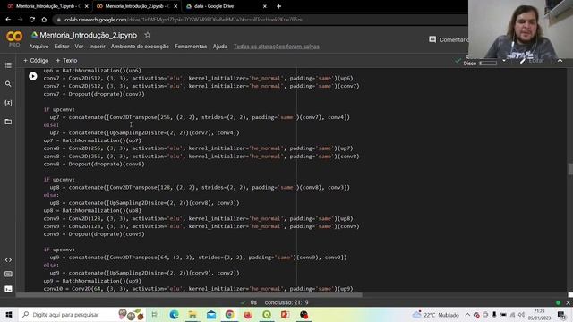Image resolution: width=573 pixels, height=322 pixels.
Task: Click the horizontal code cell scrollbar
Action: coord(190,295)
